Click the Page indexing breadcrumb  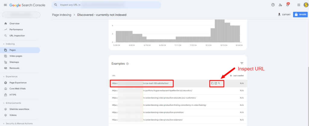coord(62,15)
